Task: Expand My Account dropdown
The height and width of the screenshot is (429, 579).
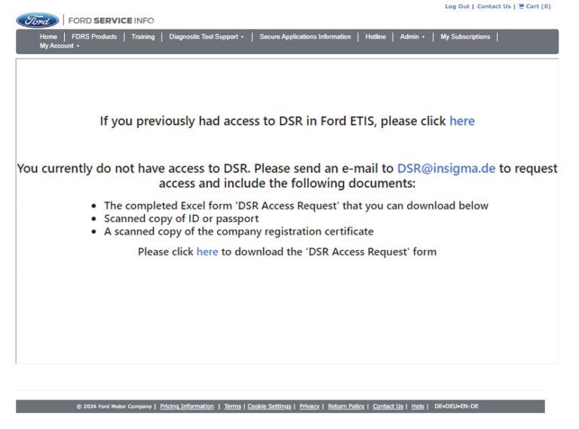Action: point(59,46)
